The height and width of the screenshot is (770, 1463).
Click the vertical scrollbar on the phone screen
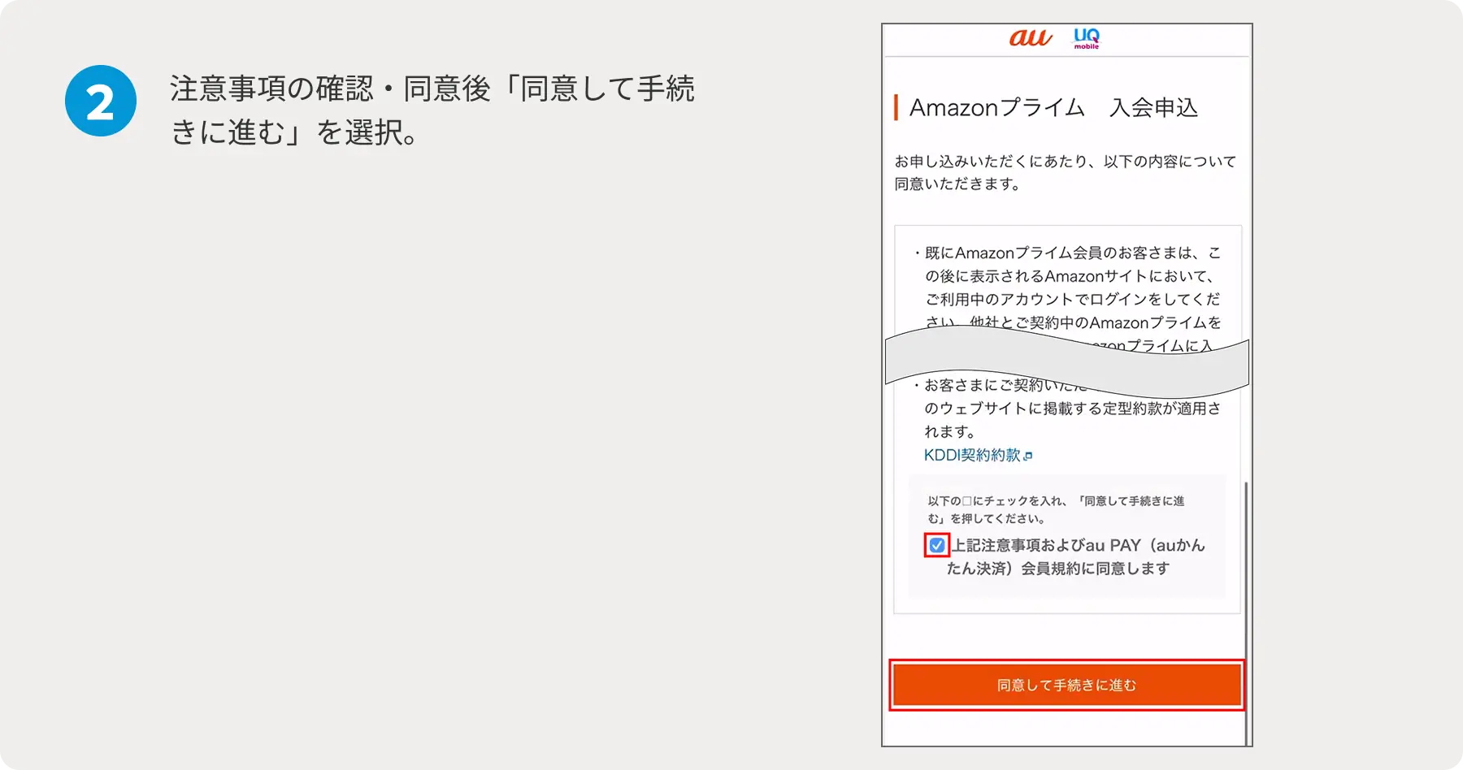(1245, 609)
